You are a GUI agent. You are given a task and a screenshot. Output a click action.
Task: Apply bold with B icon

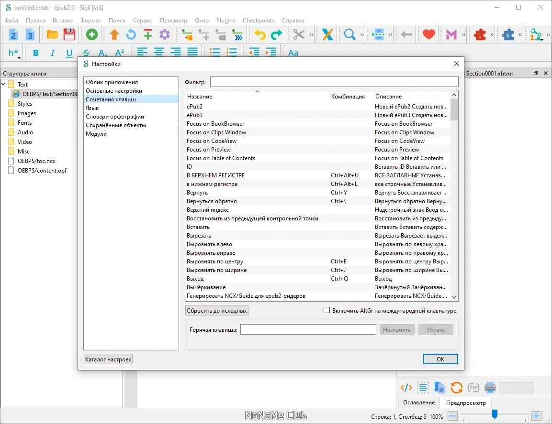pos(35,53)
